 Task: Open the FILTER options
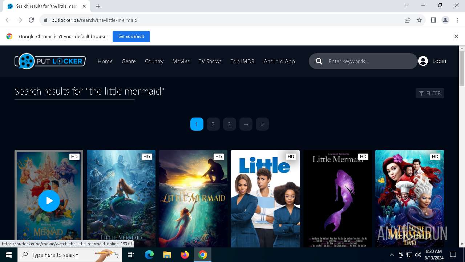tap(430, 93)
